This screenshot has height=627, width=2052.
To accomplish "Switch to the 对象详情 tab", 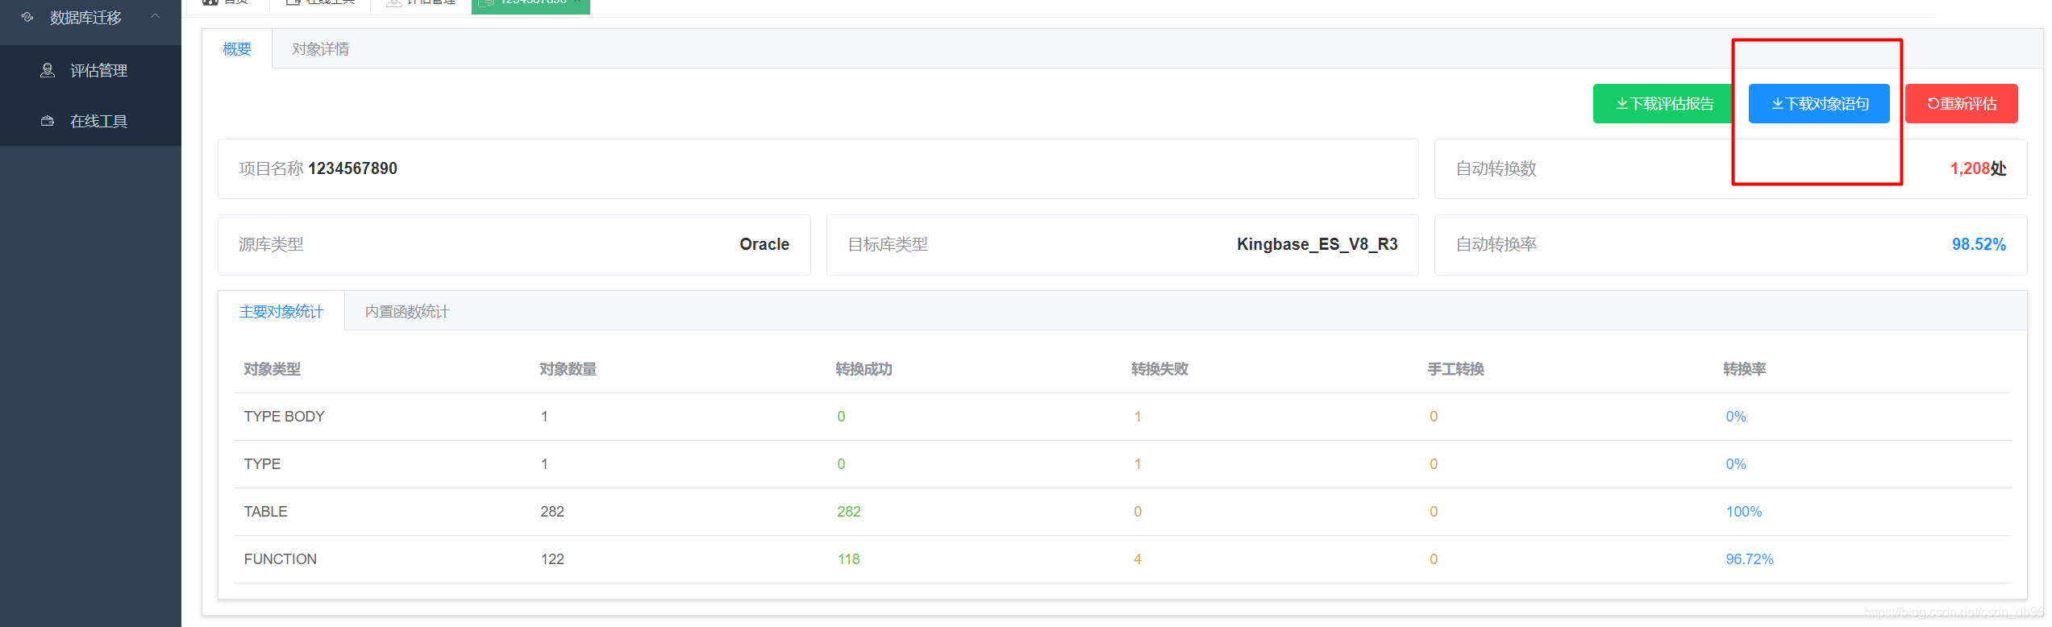I will pyautogui.click(x=320, y=49).
